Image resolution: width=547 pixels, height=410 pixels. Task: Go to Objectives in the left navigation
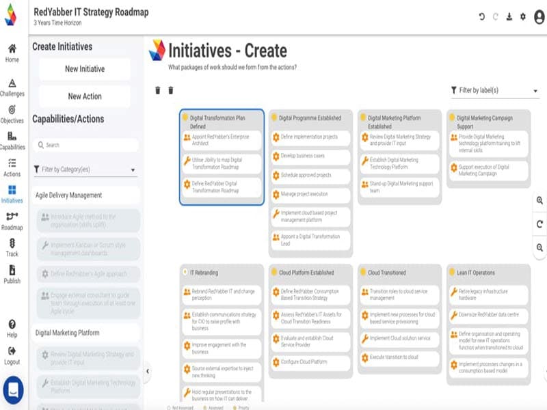click(x=12, y=113)
